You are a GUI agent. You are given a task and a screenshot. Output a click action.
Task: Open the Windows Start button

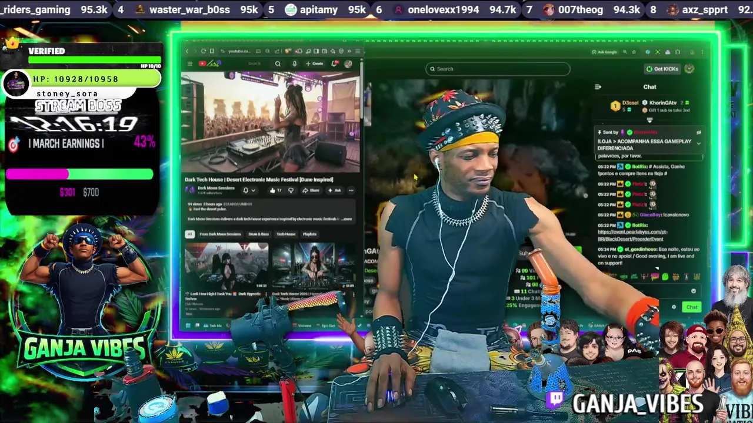[x=188, y=325]
